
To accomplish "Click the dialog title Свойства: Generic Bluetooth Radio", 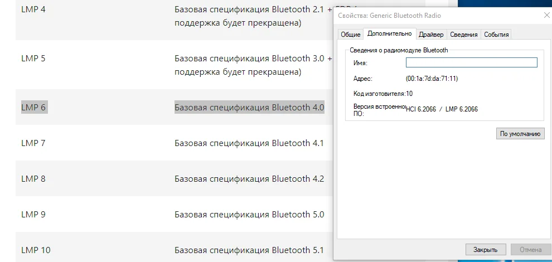I will point(389,16).
